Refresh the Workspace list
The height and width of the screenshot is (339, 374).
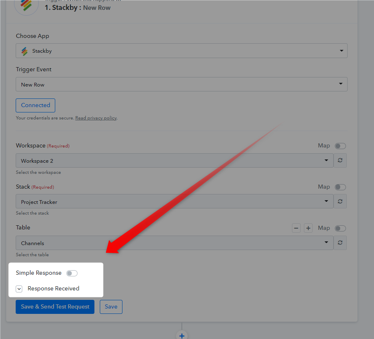(x=340, y=160)
